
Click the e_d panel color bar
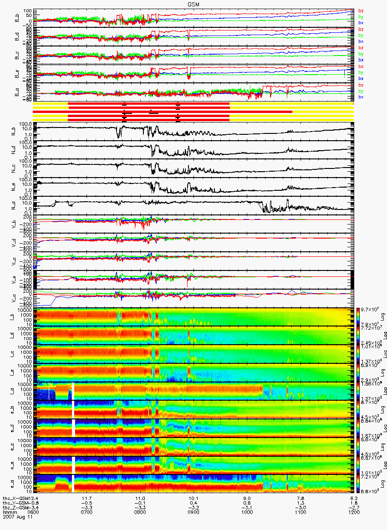(x=358, y=428)
